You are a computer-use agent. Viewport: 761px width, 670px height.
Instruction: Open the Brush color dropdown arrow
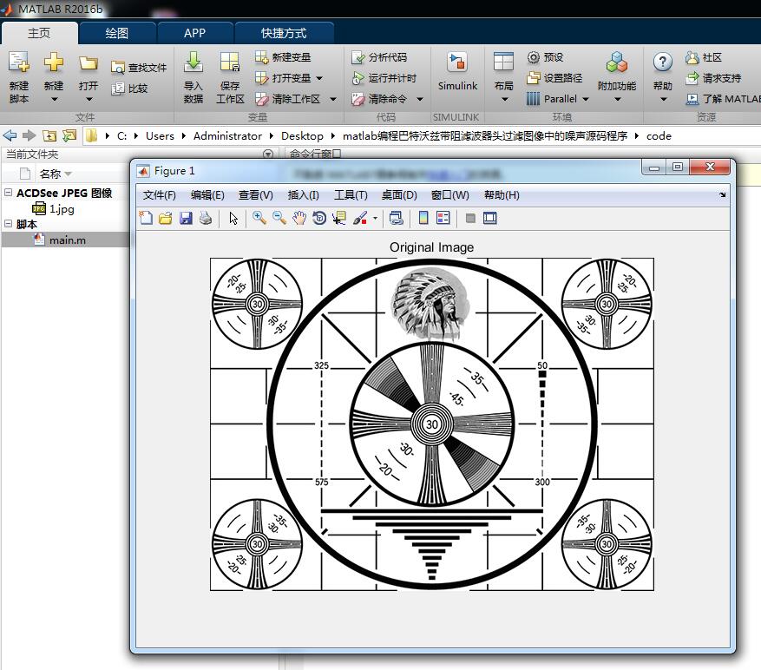(375, 219)
